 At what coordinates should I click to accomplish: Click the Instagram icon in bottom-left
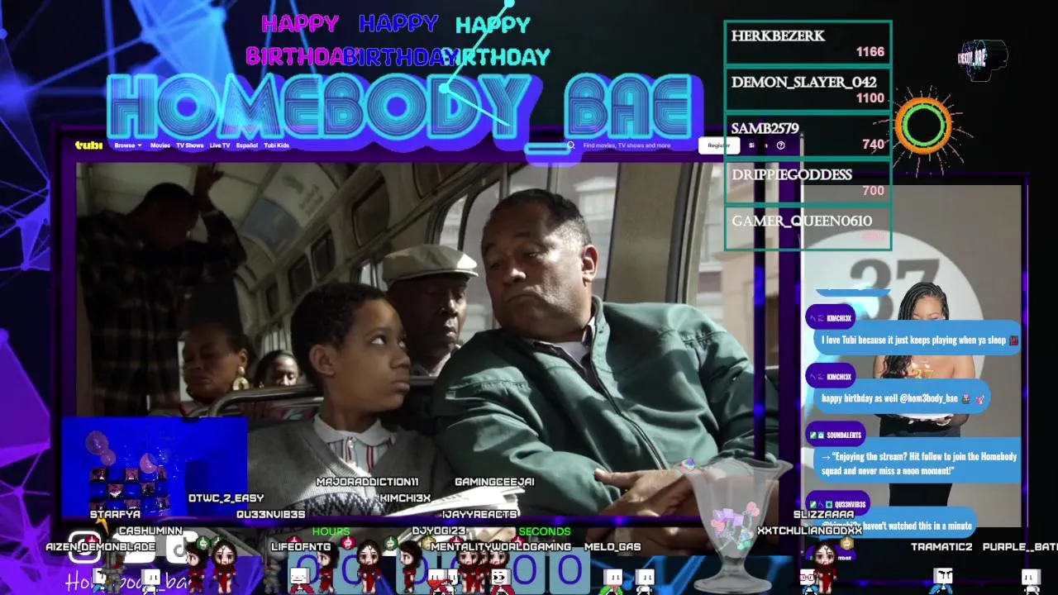tap(83, 546)
